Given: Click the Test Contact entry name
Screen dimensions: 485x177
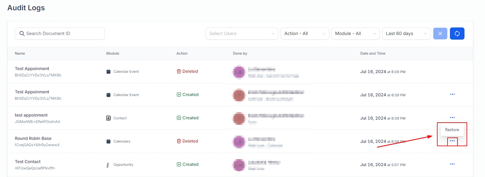Looking at the screenshot, I should click(28, 162).
